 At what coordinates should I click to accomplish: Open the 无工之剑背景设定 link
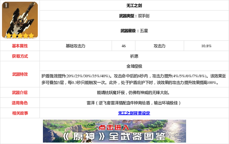(134, 113)
